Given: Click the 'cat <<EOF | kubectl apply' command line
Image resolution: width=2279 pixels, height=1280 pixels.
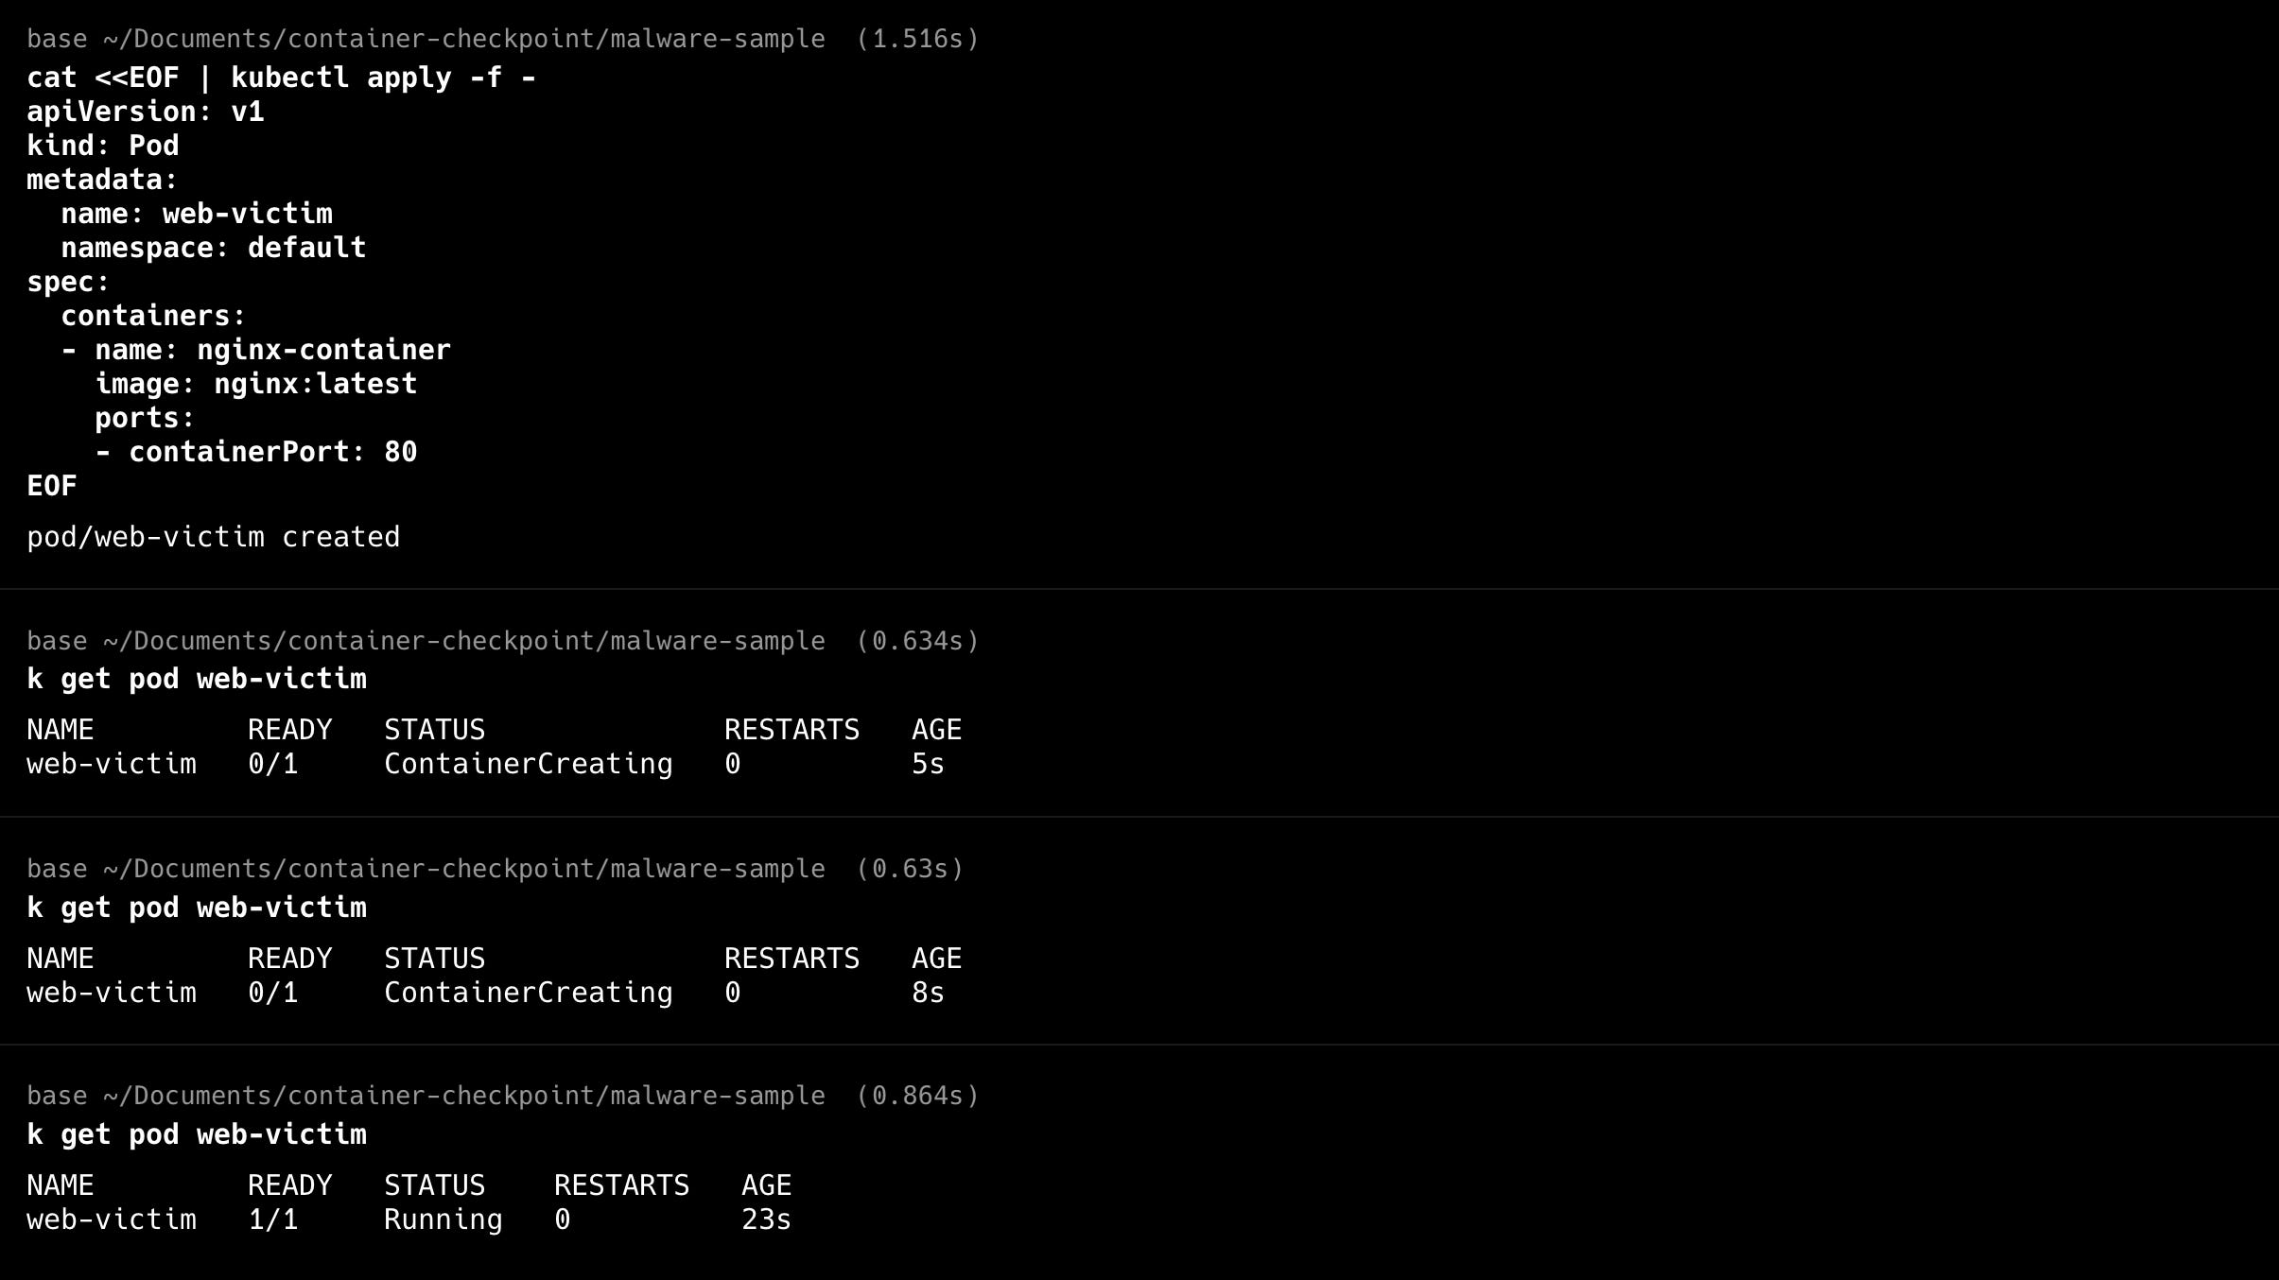Looking at the screenshot, I should [x=282, y=78].
